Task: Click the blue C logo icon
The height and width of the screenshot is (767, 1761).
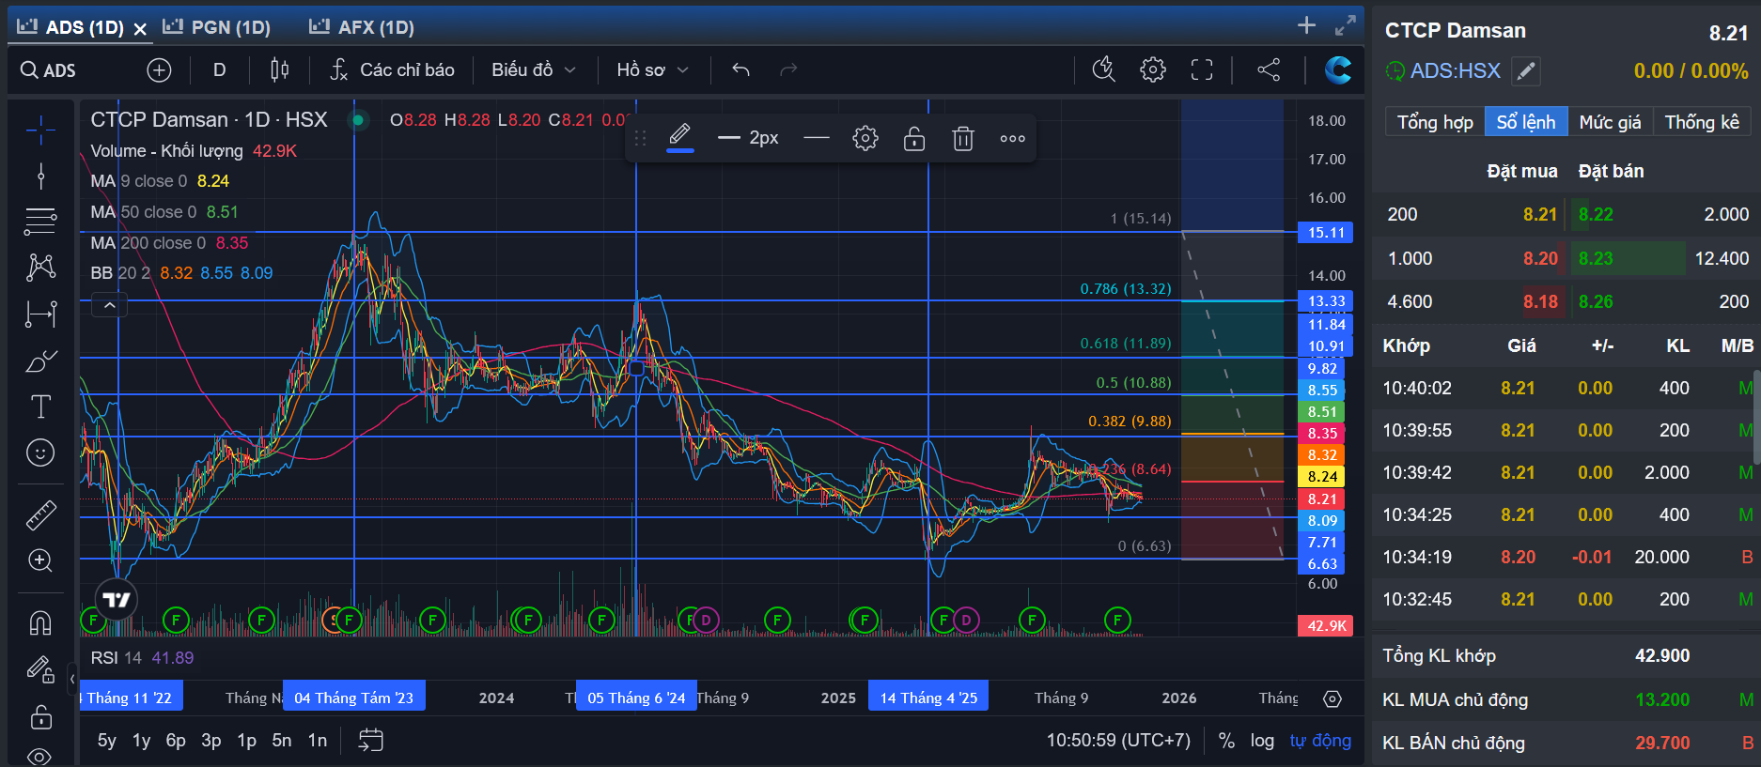Action: [x=1338, y=69]
